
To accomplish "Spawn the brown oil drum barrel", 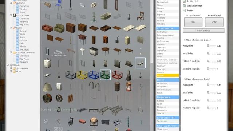I will click(x=117, y=87).
